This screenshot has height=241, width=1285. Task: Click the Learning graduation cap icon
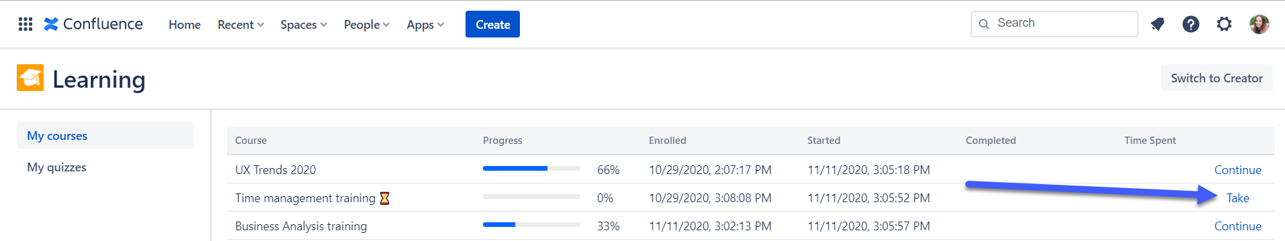coord(30,78)
